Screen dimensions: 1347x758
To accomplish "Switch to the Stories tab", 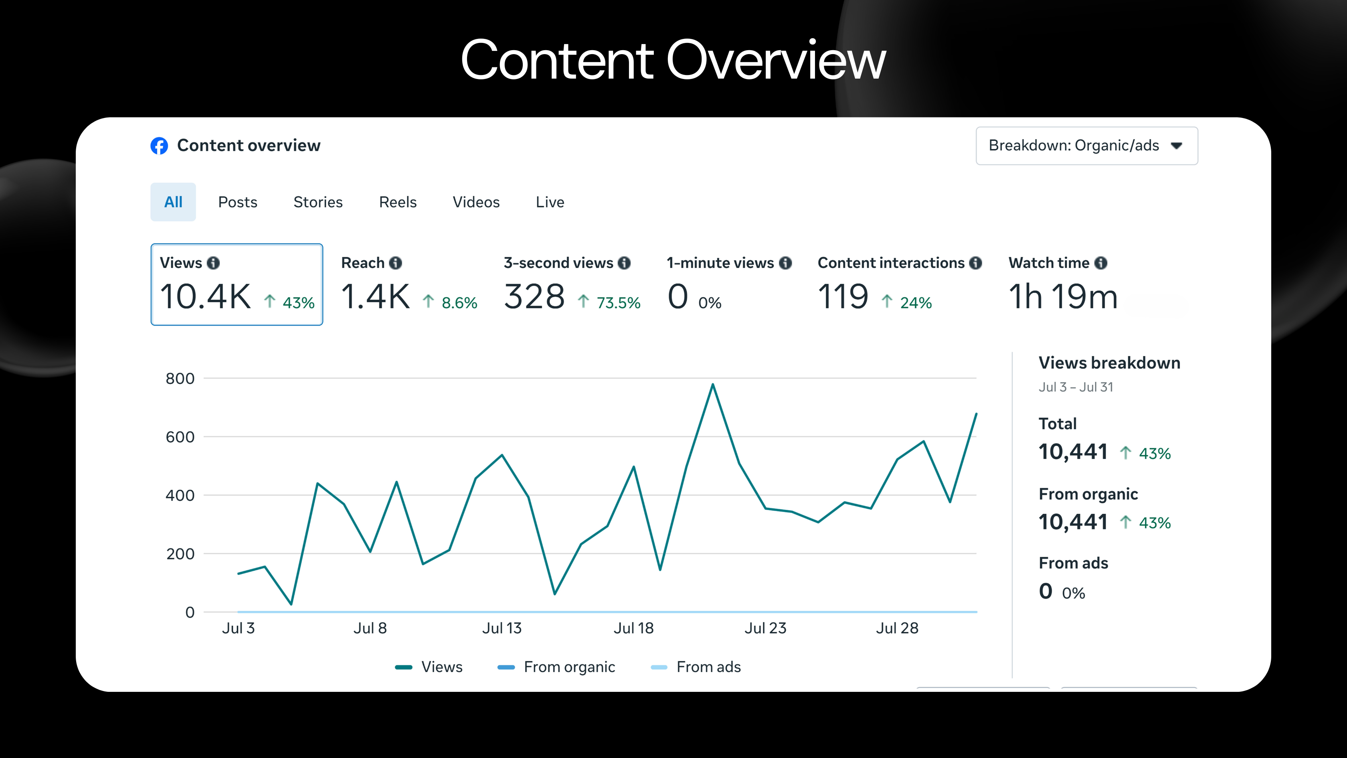I will [318, 203].
